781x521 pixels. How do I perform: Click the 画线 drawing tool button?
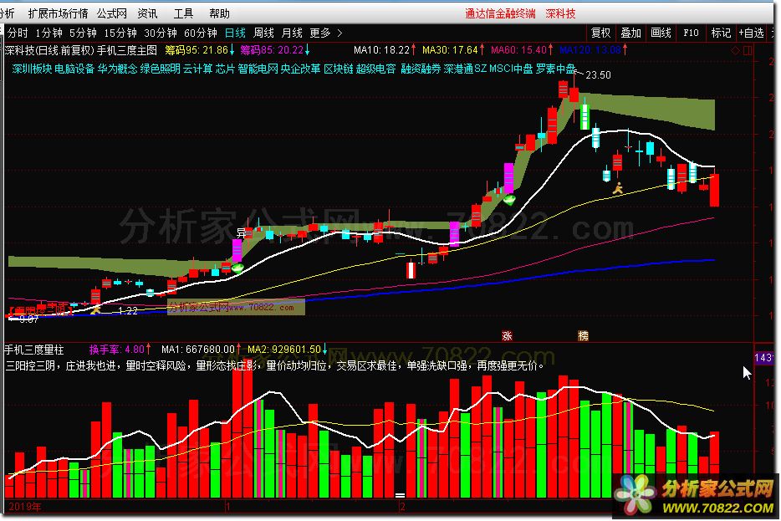click(x=661, y=33)
